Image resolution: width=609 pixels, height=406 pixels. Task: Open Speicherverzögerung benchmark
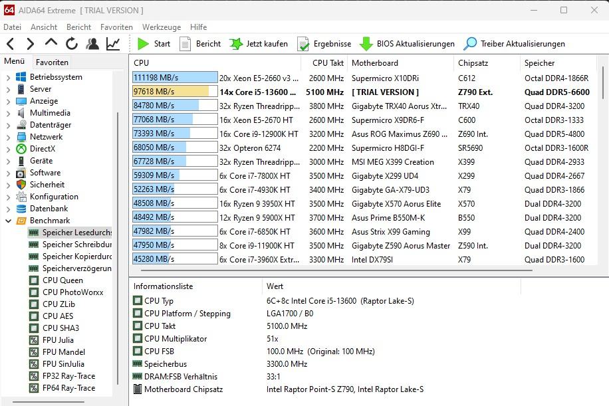click(77, 268)
